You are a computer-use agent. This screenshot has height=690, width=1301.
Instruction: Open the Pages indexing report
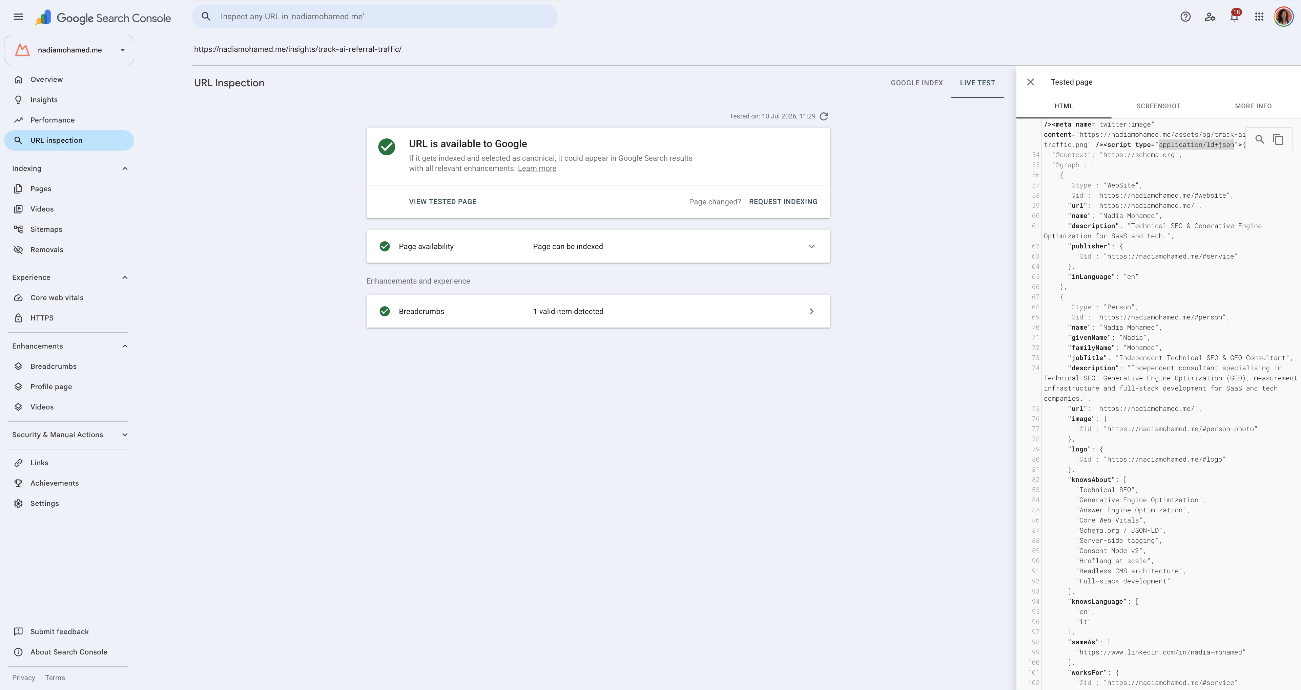(x=69, y=188)
